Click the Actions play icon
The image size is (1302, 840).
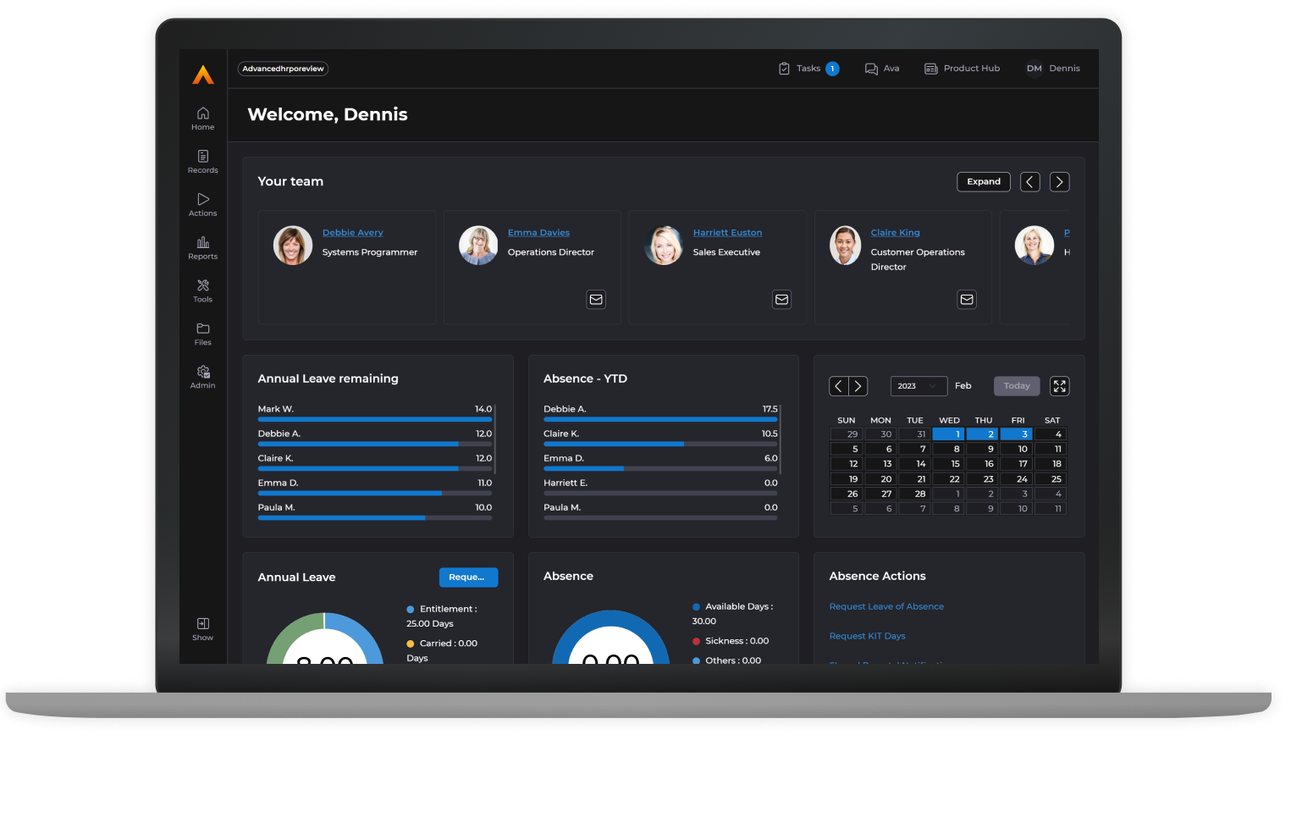202,200
